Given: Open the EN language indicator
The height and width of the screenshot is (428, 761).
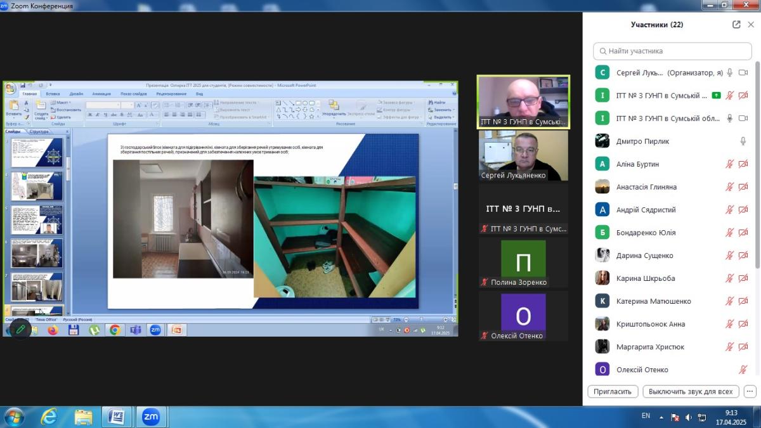Looking at the screenshot, I should click(x=646, y=416).
